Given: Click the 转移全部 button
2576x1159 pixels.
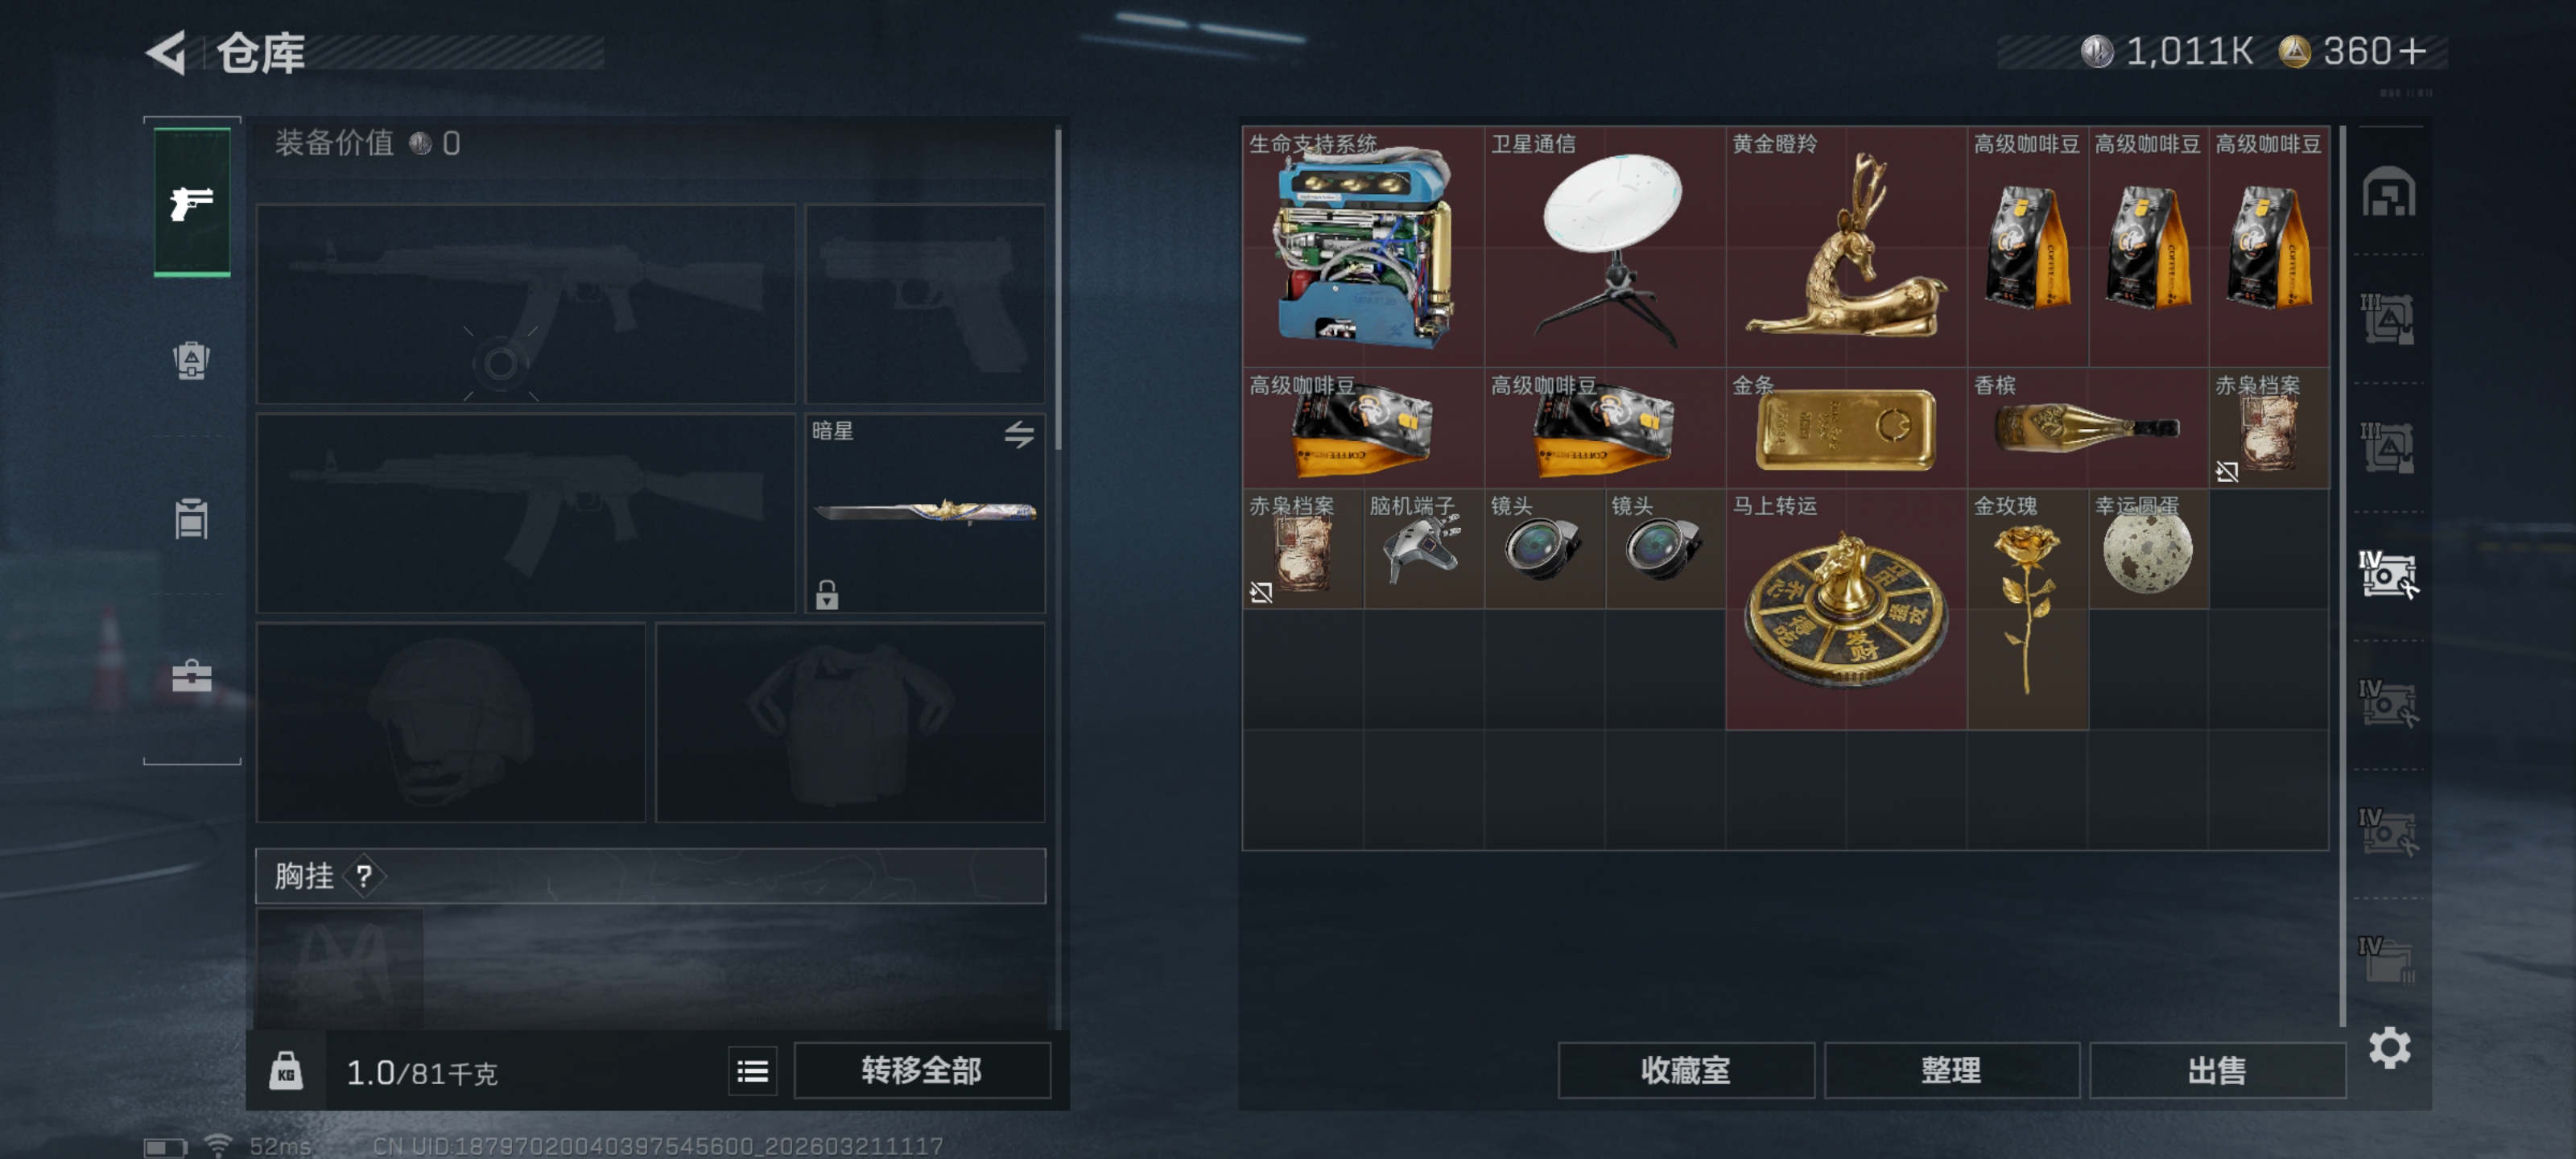Looking at the screenshot, I should (x=921, y=1071).
